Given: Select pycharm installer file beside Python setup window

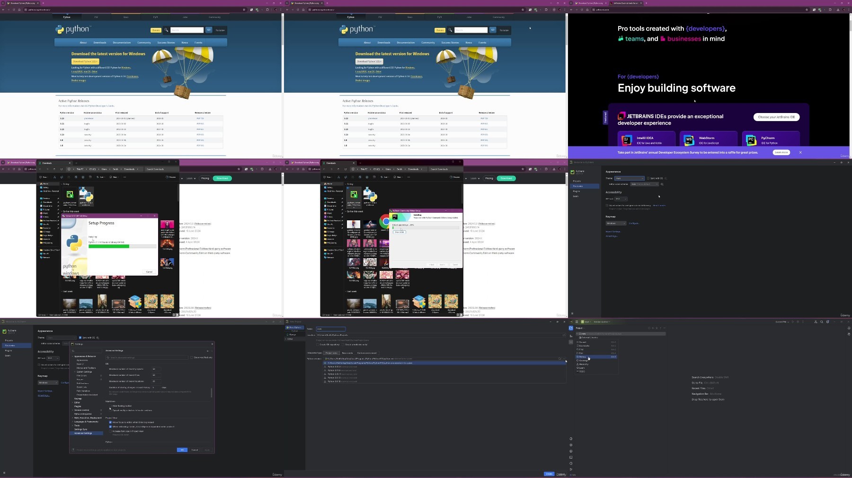Looking at the screenshot, I should 70,197.
